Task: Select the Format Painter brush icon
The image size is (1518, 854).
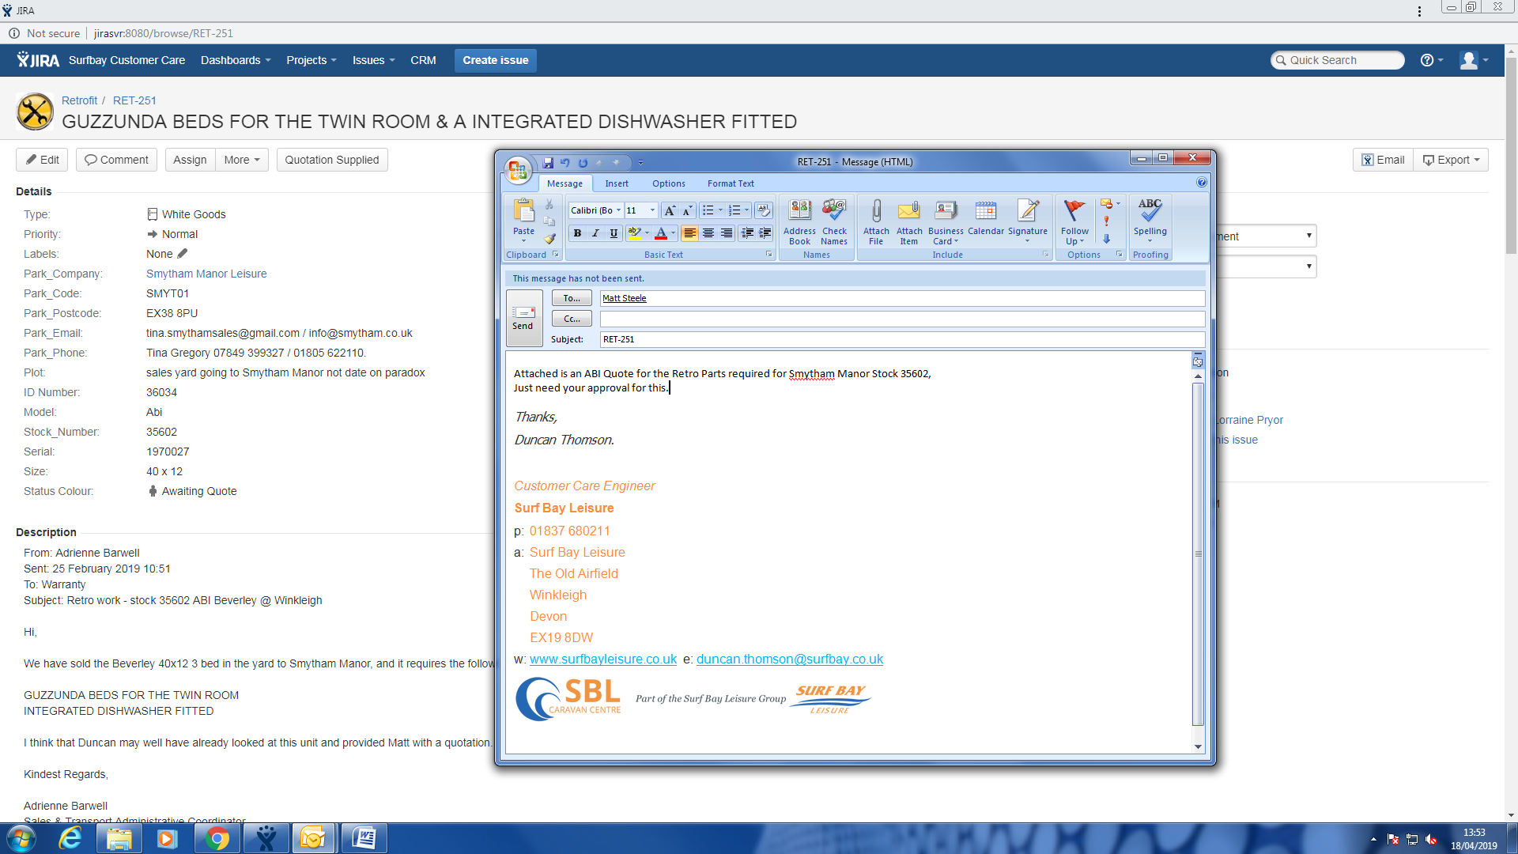Action: click(x=549, y=239)
